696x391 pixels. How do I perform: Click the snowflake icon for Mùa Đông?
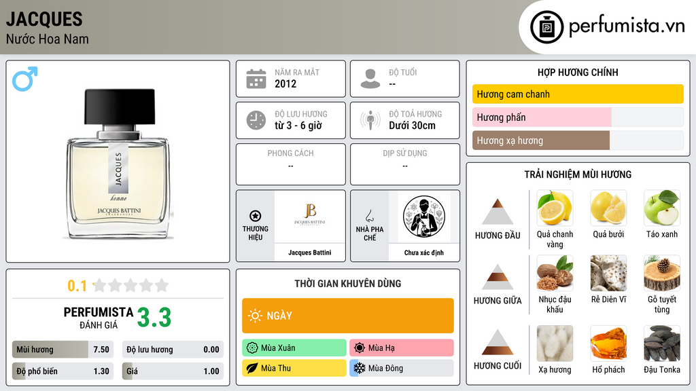360,368
